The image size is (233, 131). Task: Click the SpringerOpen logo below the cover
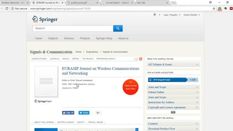tap(43, 101)
